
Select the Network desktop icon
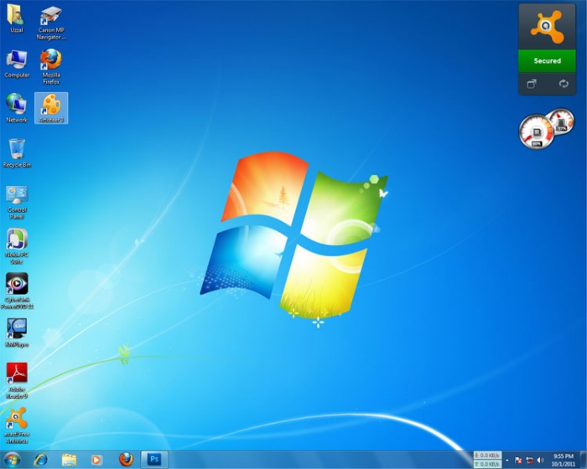tap(17, 108)
